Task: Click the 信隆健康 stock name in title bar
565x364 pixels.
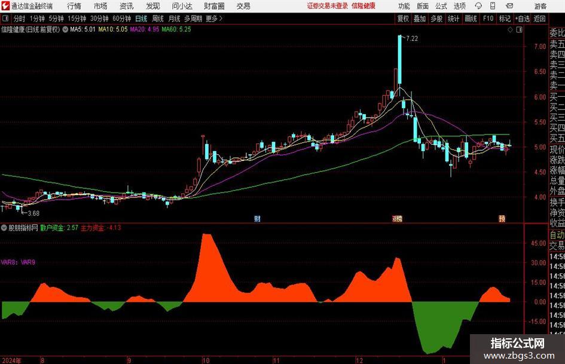Action: click(364, 6)
